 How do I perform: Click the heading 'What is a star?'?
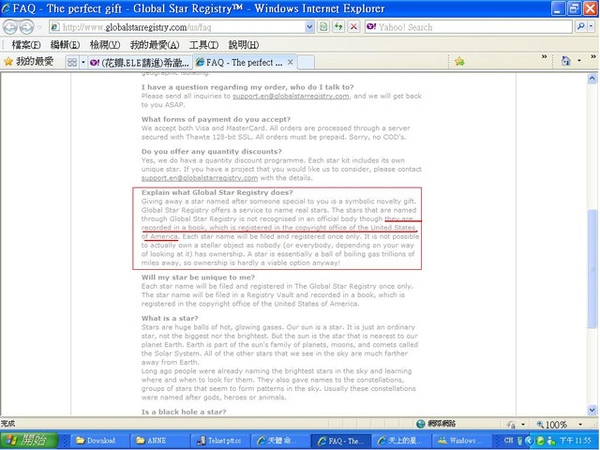(x=170, y=319)
